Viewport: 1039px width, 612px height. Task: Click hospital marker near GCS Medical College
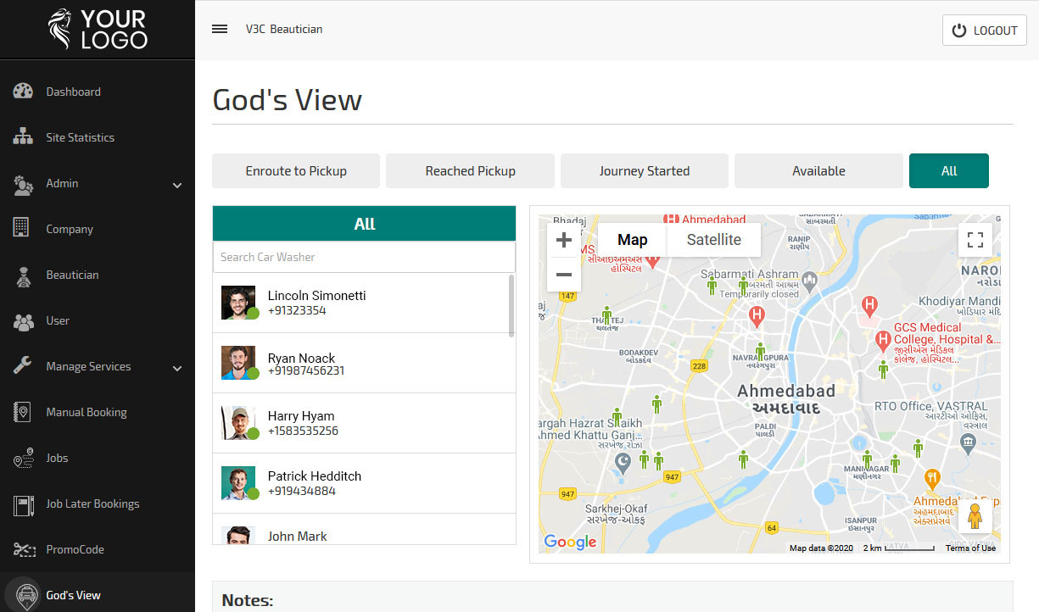882,341
